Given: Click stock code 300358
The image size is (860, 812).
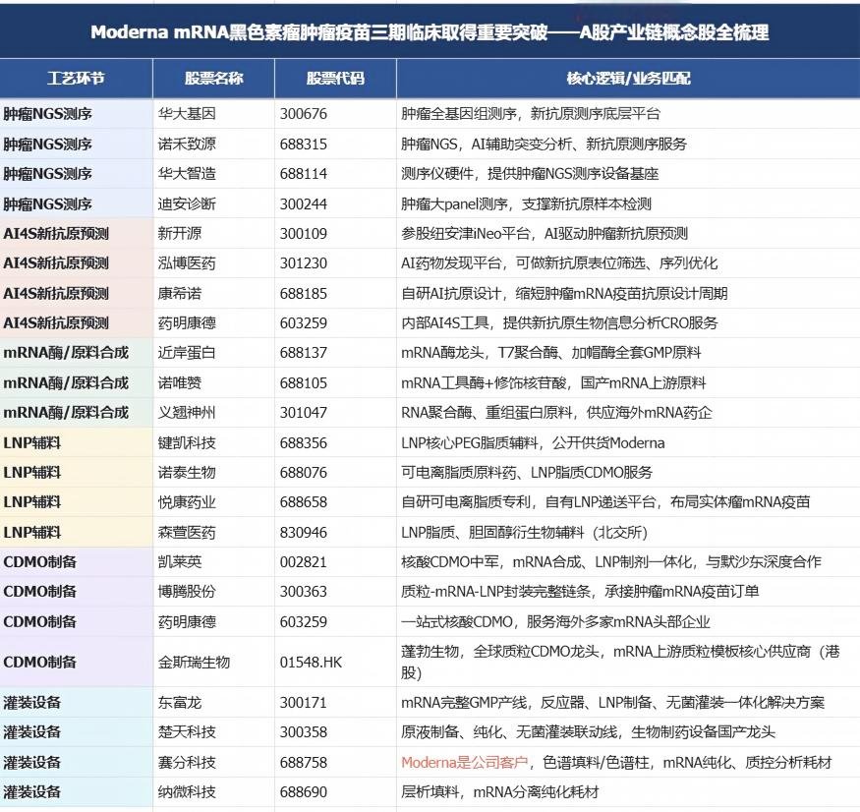Looking at the screenshot, I should pos(304,732).
